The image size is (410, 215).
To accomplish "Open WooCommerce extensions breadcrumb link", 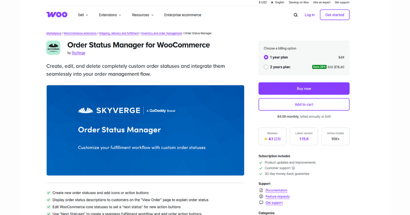I will (x=80, y=33).
